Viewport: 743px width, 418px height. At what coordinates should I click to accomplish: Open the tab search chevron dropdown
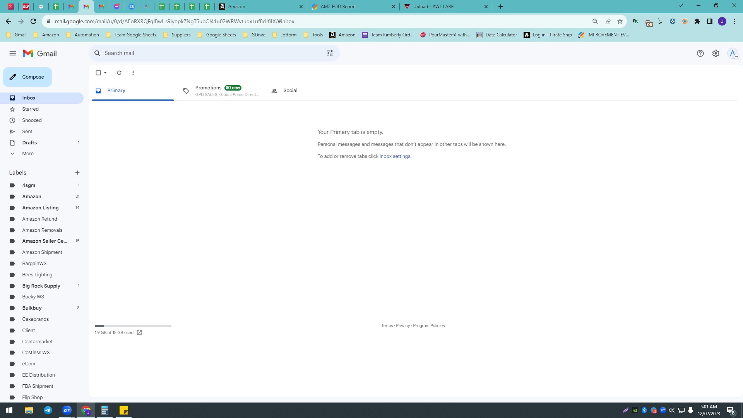pyautogui.click(x=681, y=6)
